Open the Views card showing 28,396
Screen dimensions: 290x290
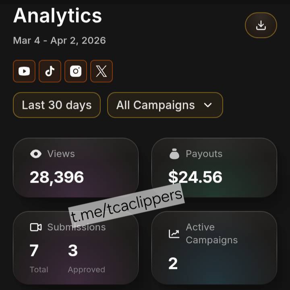(76, 167)
